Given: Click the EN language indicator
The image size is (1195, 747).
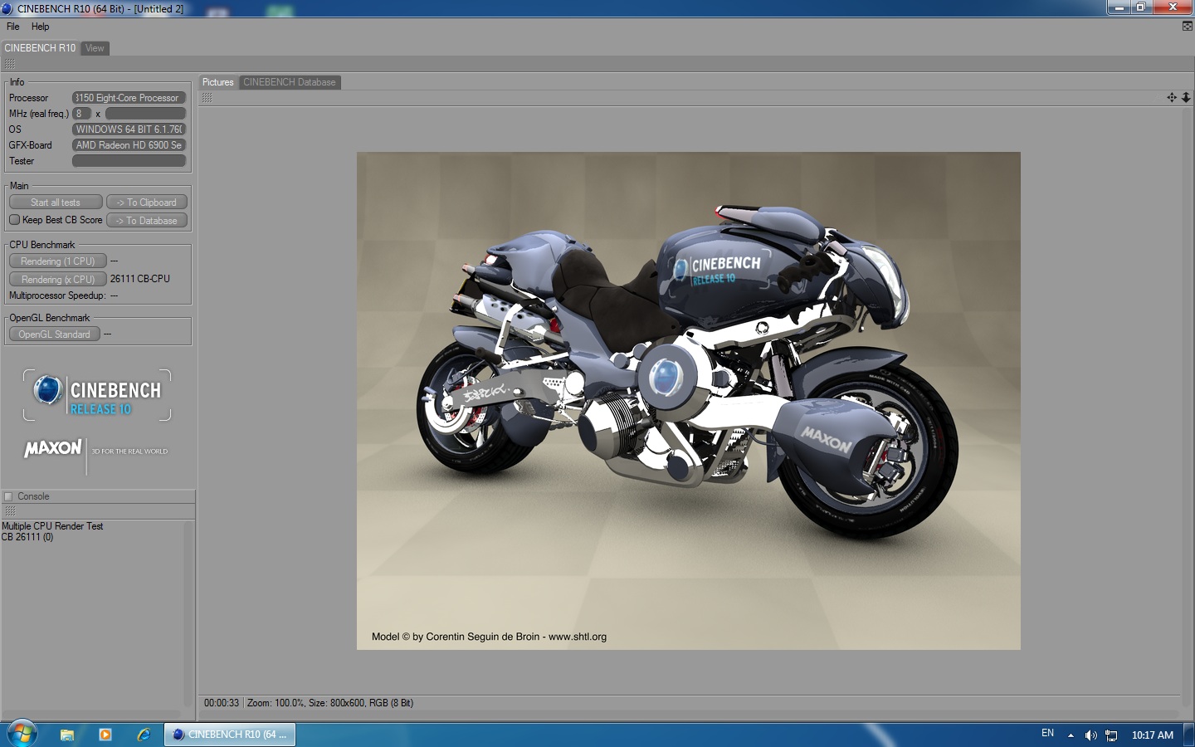Looking at the screenshot, I should click(1047, 734).
